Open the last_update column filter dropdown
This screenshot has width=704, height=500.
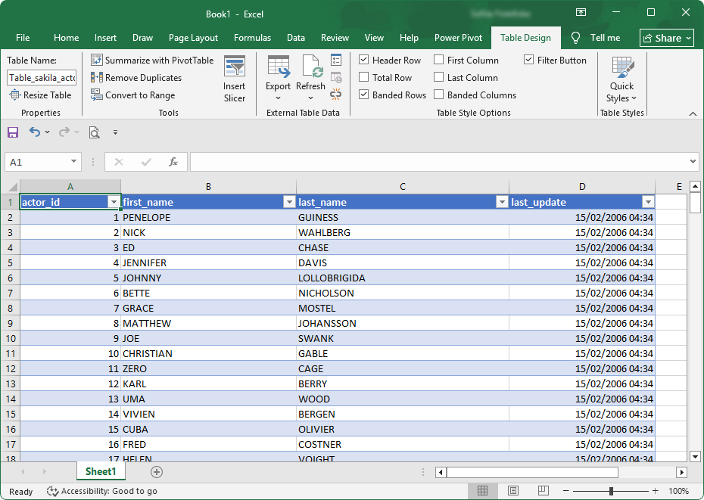coord(648,202)
